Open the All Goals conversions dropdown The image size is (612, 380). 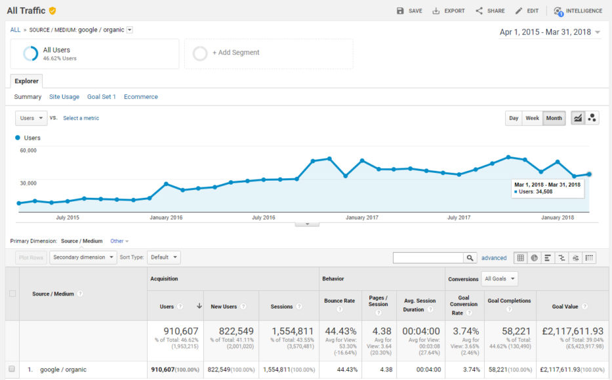click(499, 278)
